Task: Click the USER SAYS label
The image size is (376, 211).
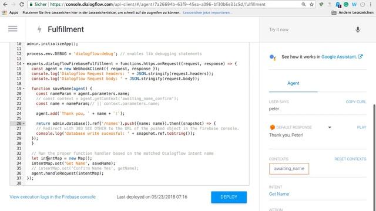Action: pos(278,102)
